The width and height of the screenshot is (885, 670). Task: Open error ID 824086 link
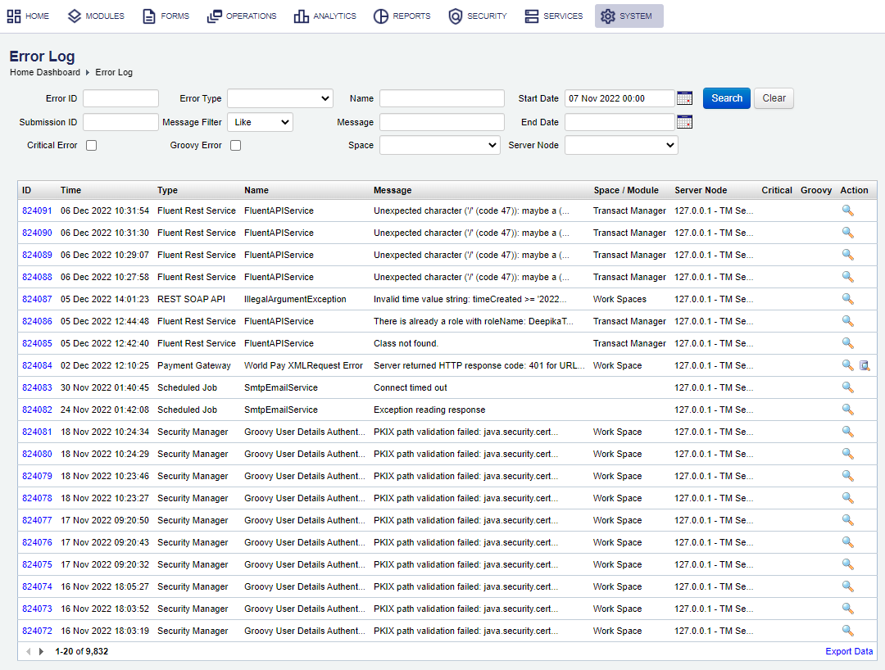(x=37, y=321)
